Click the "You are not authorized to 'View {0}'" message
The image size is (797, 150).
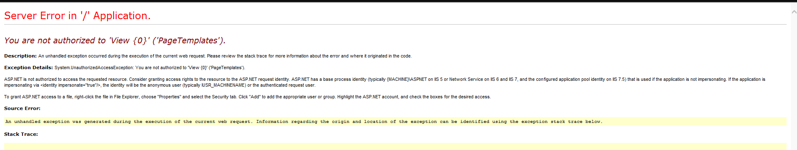click(115, 40)
